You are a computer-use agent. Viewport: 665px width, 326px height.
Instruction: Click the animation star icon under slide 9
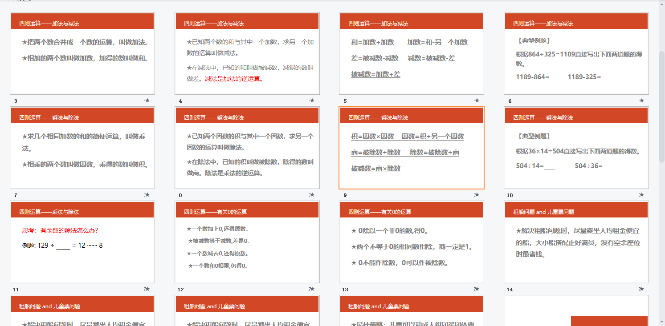click(476, 194)
